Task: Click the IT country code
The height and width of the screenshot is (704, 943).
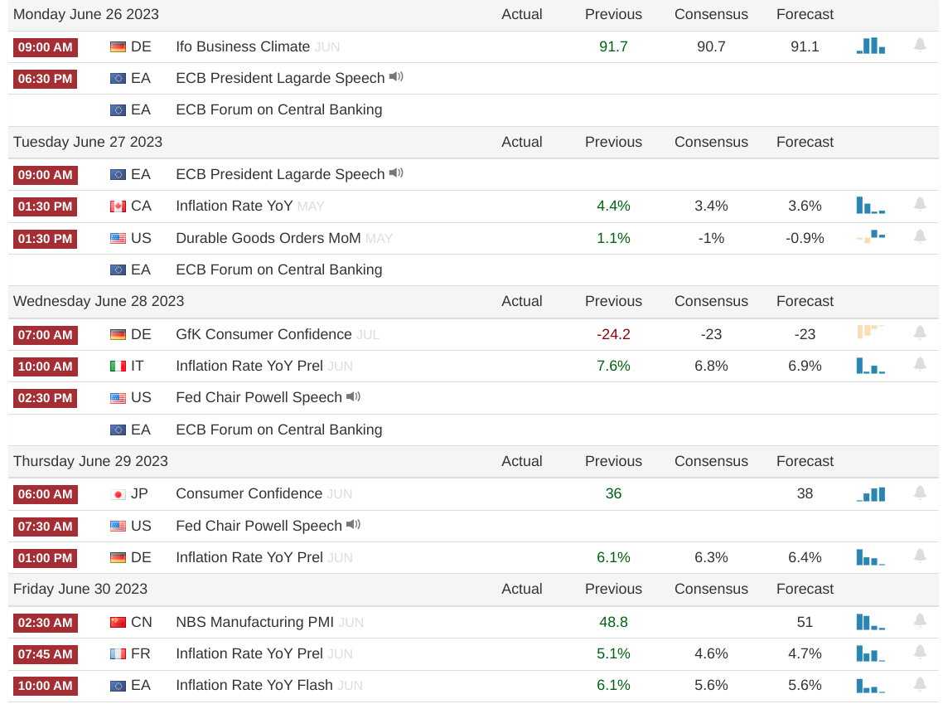Action: [137, 366]
